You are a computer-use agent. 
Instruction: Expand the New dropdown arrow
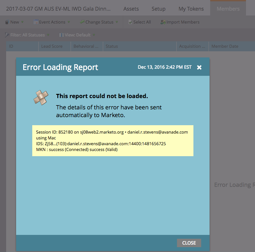pos(22,22)
